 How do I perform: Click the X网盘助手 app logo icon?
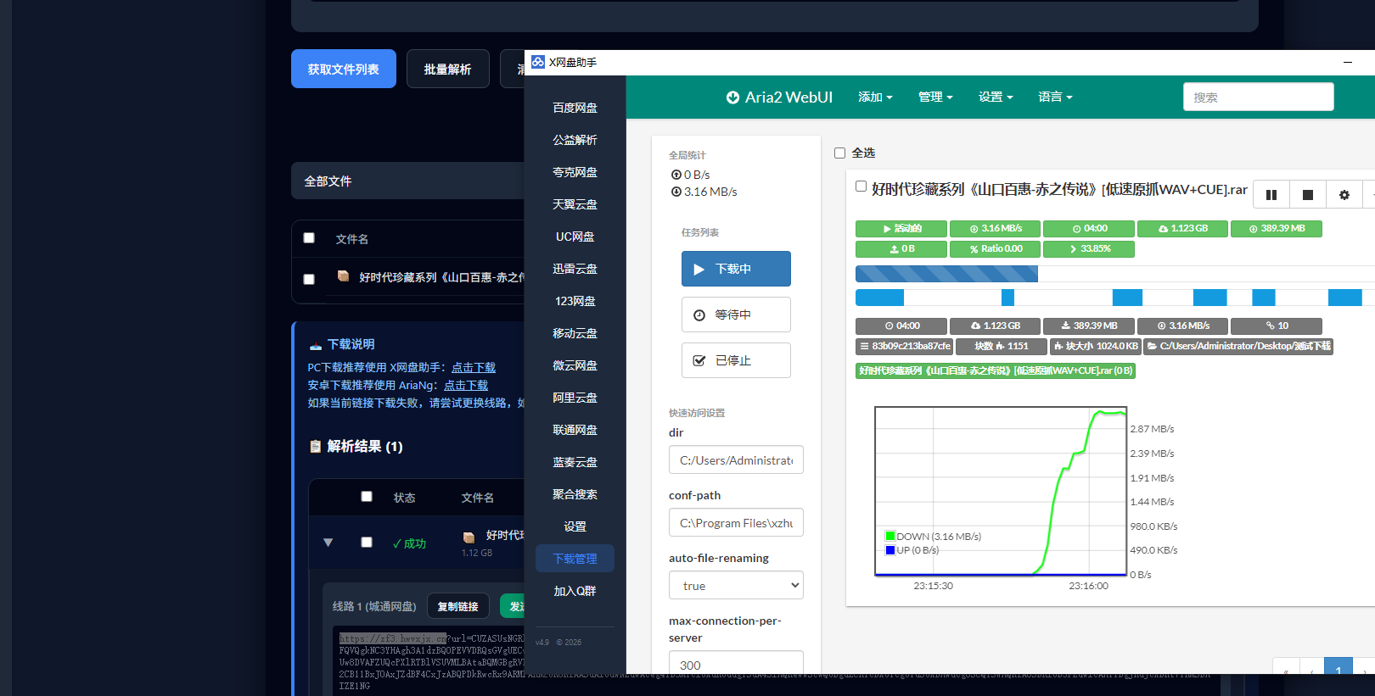click(x=538, y=62)
